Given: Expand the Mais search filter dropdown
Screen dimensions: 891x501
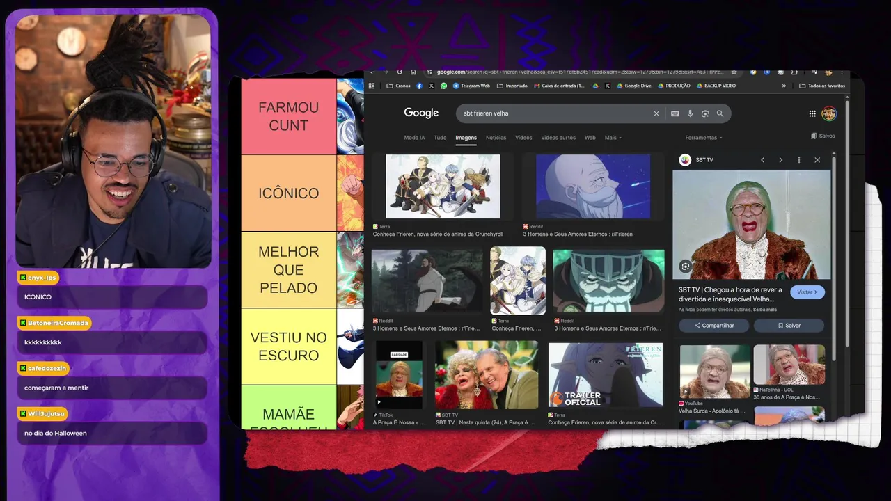Looking at the screenshot, I should (x=613, y=138).
